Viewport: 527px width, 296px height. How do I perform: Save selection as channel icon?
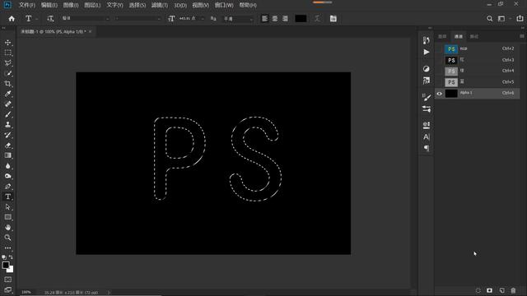[489, 290]
